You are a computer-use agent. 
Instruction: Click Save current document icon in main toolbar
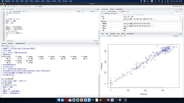tap(12, 6)
